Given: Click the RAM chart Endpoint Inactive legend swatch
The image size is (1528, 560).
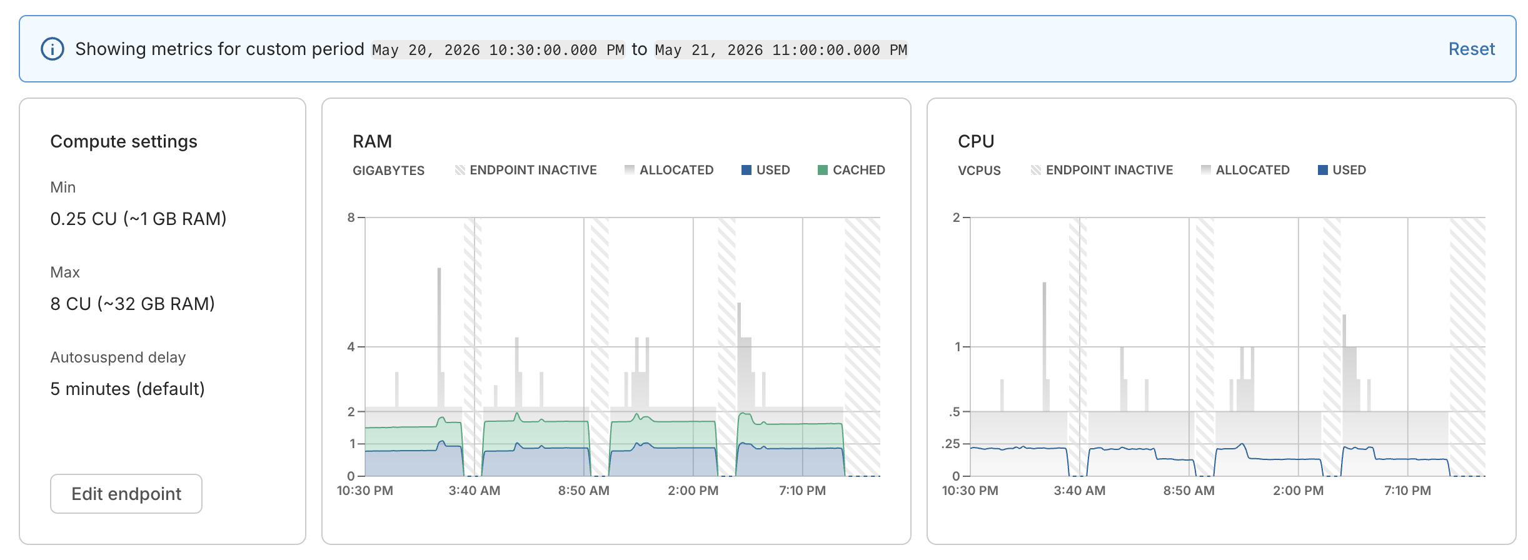Looking at the screenshot, I should (x=460, y=170).
